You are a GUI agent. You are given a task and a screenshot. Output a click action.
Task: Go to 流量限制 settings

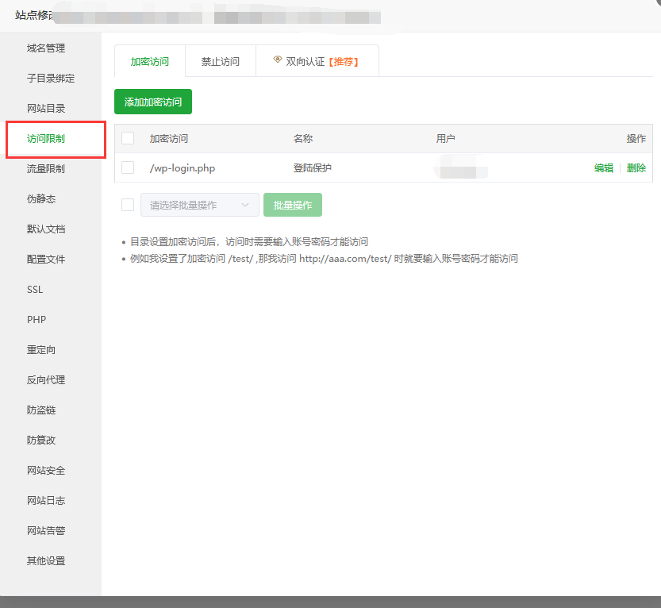pos(48,168)
